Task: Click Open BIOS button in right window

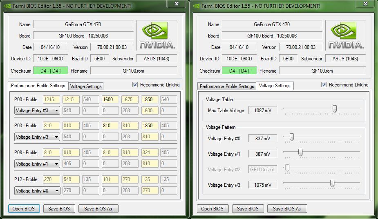Action: pos(212,209)
